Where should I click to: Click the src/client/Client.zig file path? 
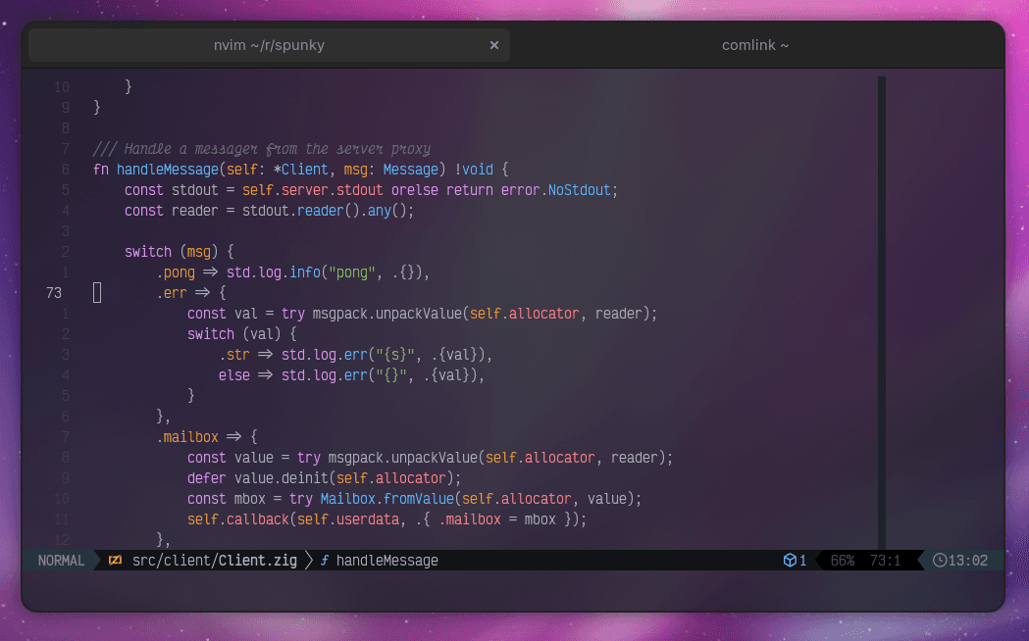click(x=214, y=560)
